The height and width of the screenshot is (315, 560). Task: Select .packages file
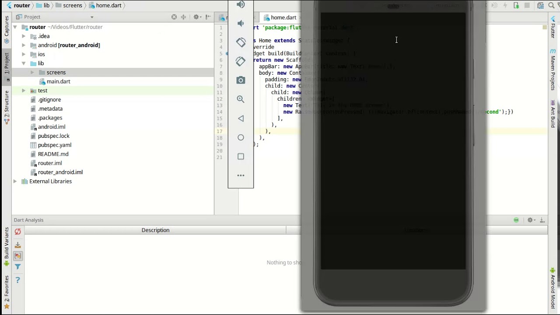click(50, 118)
